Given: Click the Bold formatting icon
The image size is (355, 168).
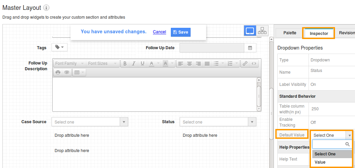Looking at the screenshot, I should (x=125, y=63).
